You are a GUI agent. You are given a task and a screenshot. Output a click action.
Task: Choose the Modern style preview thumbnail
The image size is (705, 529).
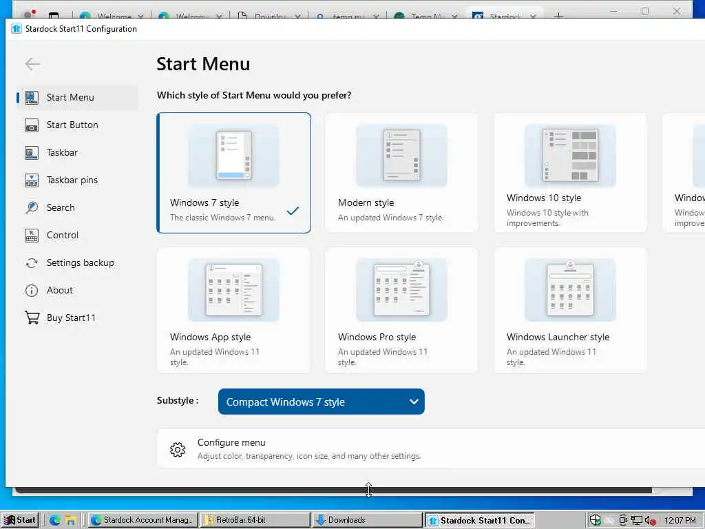[x=401, y=156]
